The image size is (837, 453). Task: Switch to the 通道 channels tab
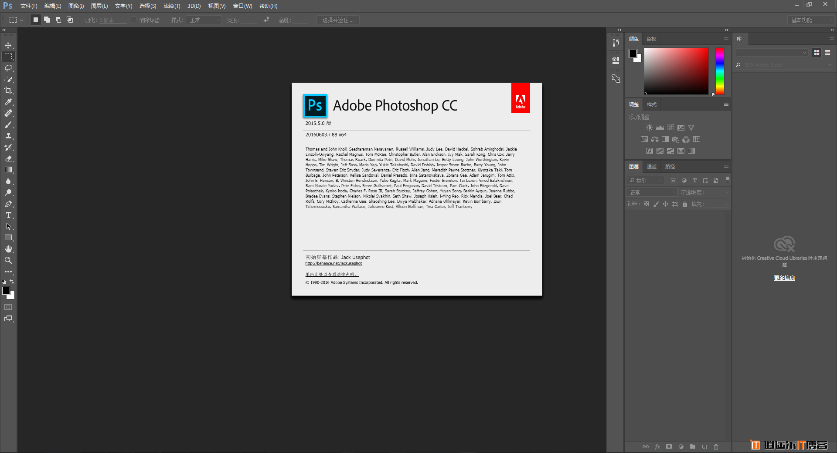[652, 167]
